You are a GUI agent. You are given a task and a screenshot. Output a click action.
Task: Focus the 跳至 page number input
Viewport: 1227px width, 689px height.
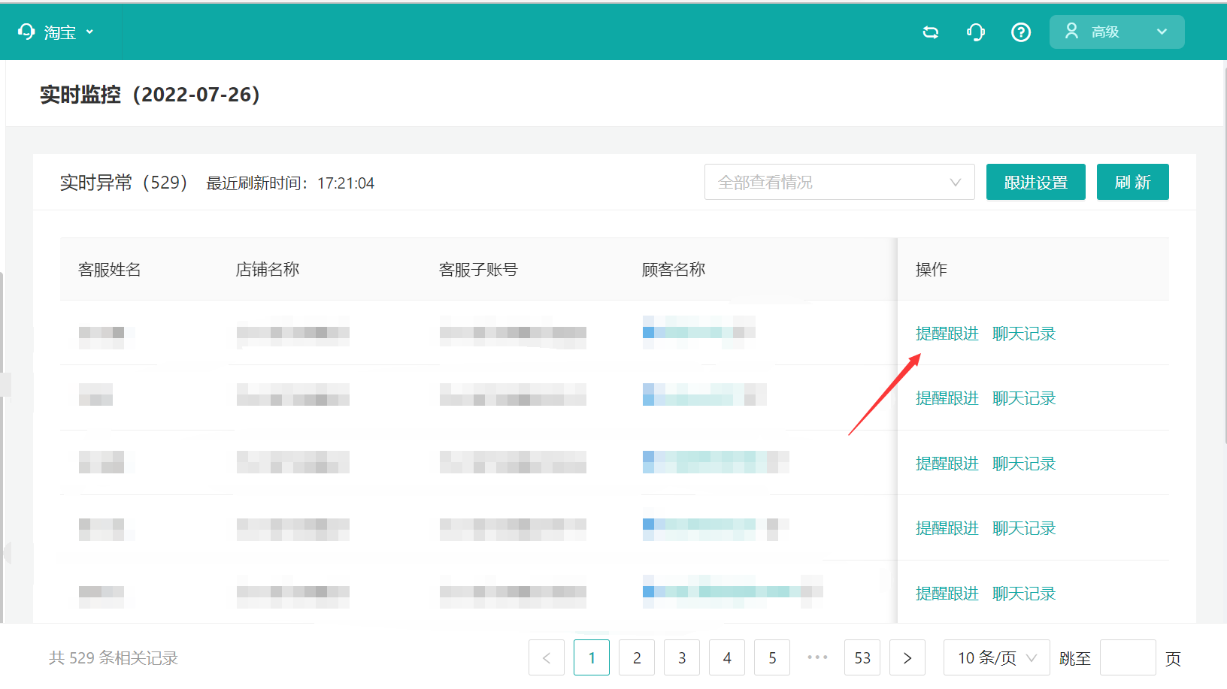(1128, 657)
